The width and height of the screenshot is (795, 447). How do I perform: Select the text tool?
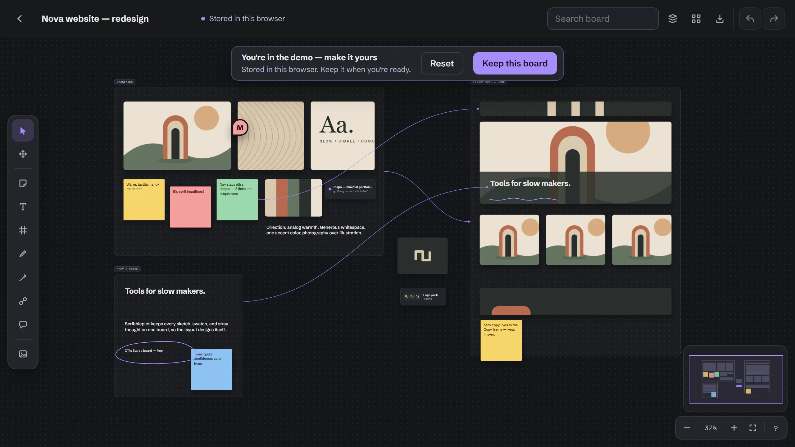tap(23, 207)
